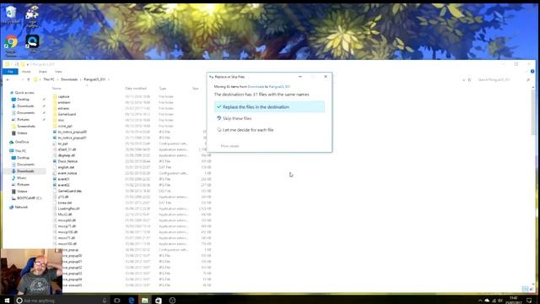540x304 pixels.
Task: Sort by Name column header
Action: click(57, 89)
